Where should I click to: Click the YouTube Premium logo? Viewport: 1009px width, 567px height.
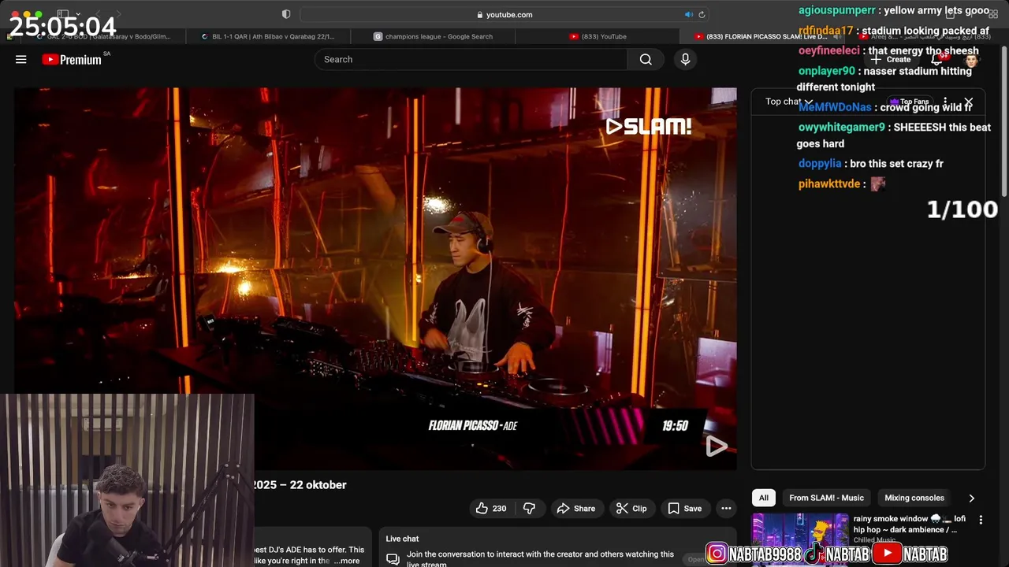tap(72, 59)
